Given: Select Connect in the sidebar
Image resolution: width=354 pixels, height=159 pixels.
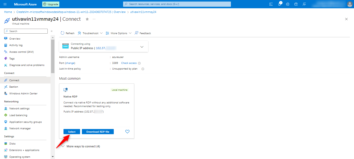Looking at the screenshot, I should pyautogui.click(x=25, y=80).
